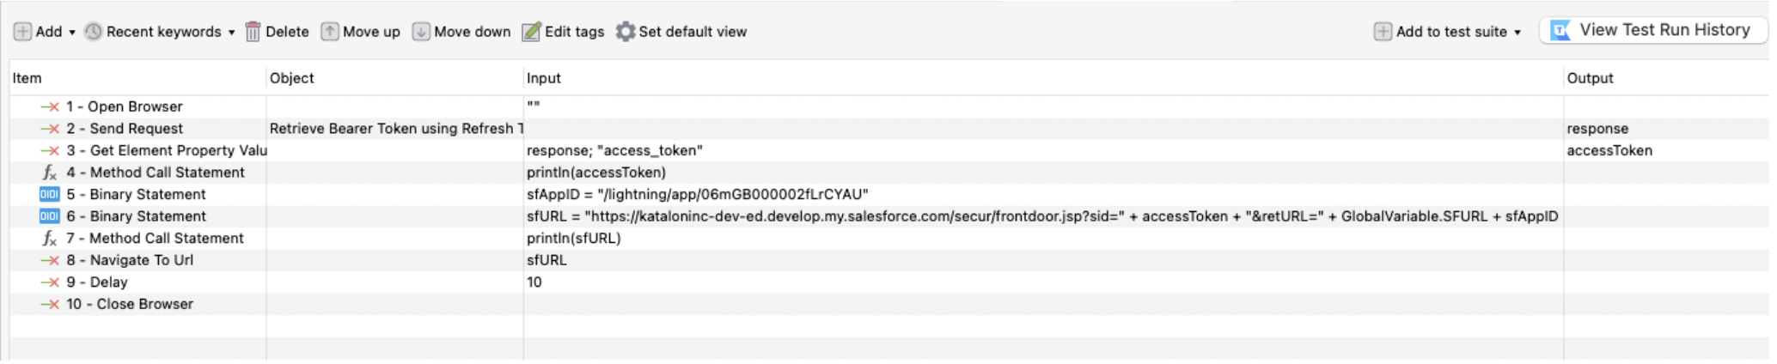The height and width of the screenshot is (364, 1777).
Task: Expand the Add to test suite dropdown arrow
Action: click(1517, 33)
